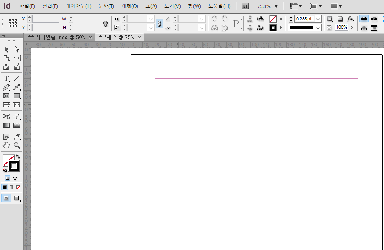The image size is (384, 250).
Task: Select the Line tool
Action: click(17, 78)
